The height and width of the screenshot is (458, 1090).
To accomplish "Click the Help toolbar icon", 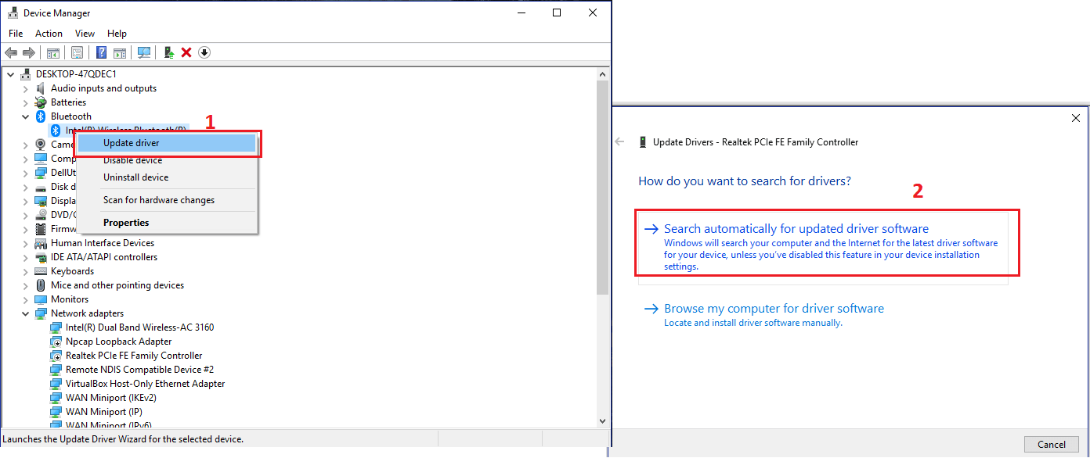I will [x=100, y=52].
